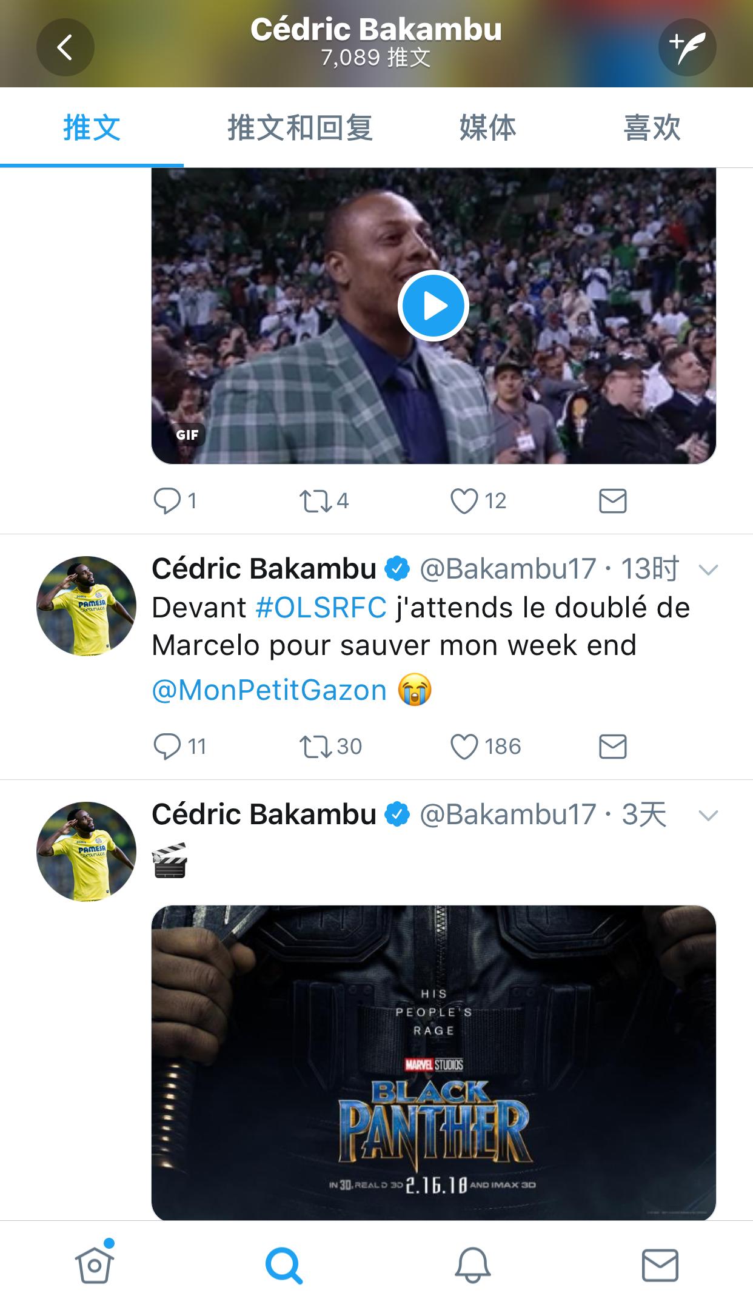Retweet the #OLSRFC tweet

tap(315, 747)
